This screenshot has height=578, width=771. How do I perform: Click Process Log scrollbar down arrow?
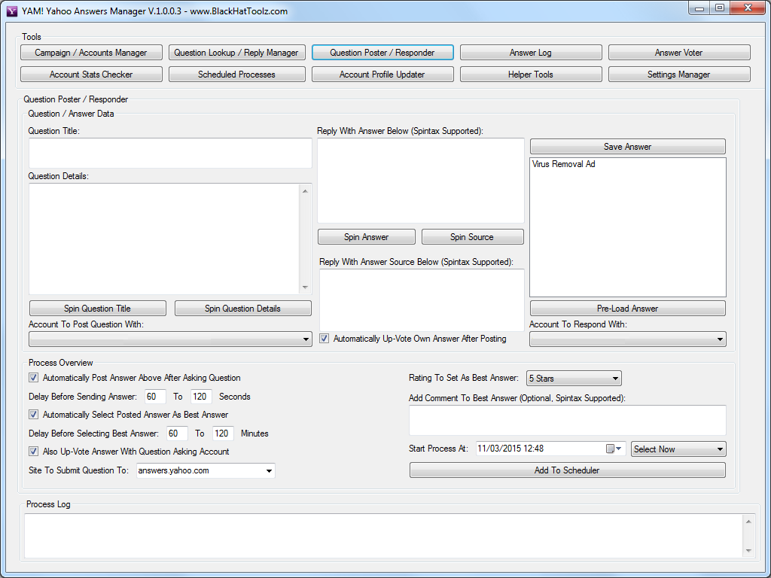point(748,551)
